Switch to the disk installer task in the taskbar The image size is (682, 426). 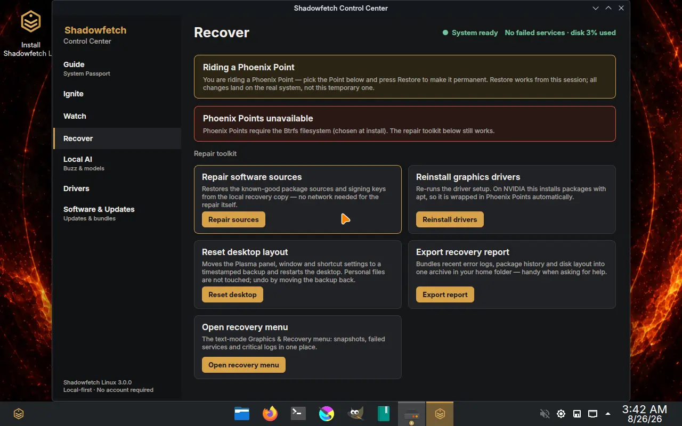[412, 414]
